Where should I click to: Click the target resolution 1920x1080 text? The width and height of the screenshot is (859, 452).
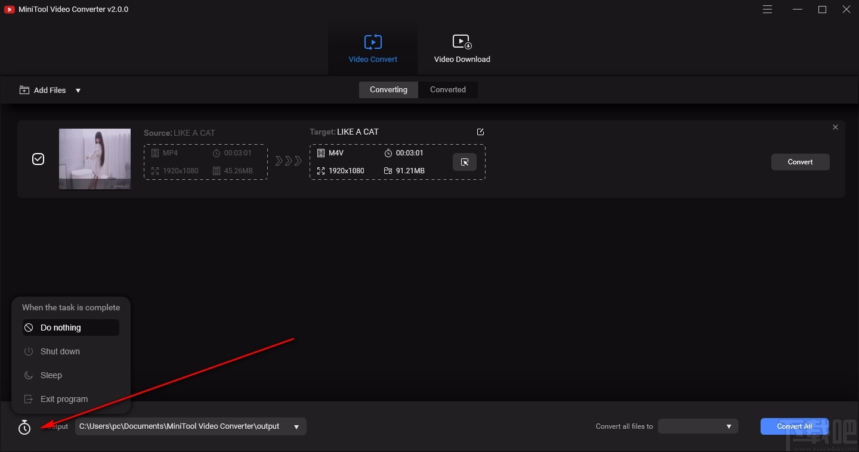pos(347,171)
